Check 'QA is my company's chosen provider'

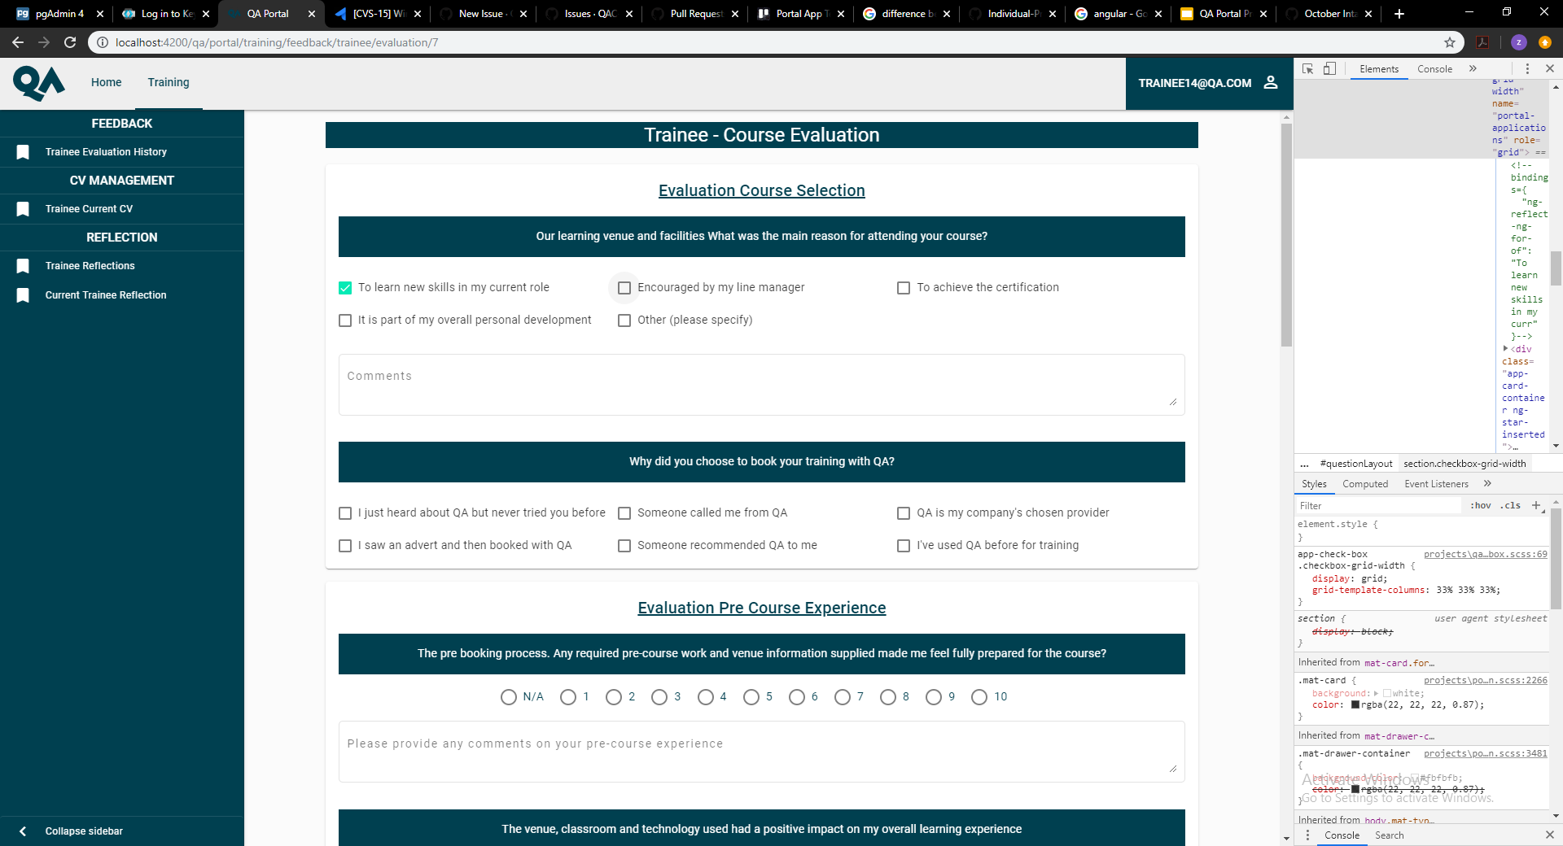pos(904,513)
